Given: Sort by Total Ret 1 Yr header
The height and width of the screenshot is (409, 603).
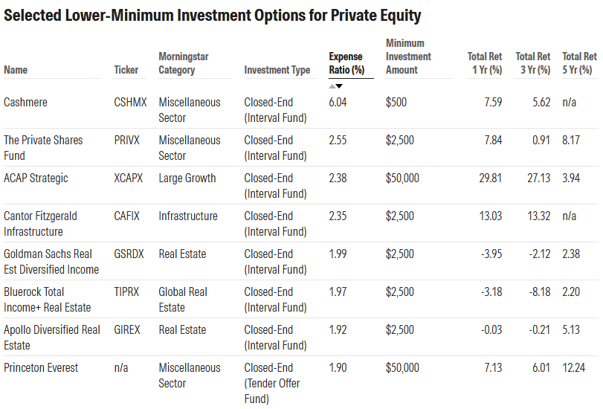Looking at the screenshot, I should (485, 63).
